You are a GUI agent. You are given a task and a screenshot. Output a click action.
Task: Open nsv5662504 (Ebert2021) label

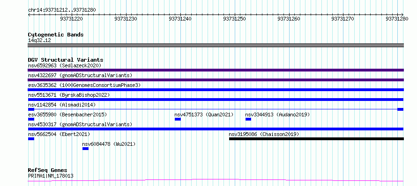(x=59, y=134)
